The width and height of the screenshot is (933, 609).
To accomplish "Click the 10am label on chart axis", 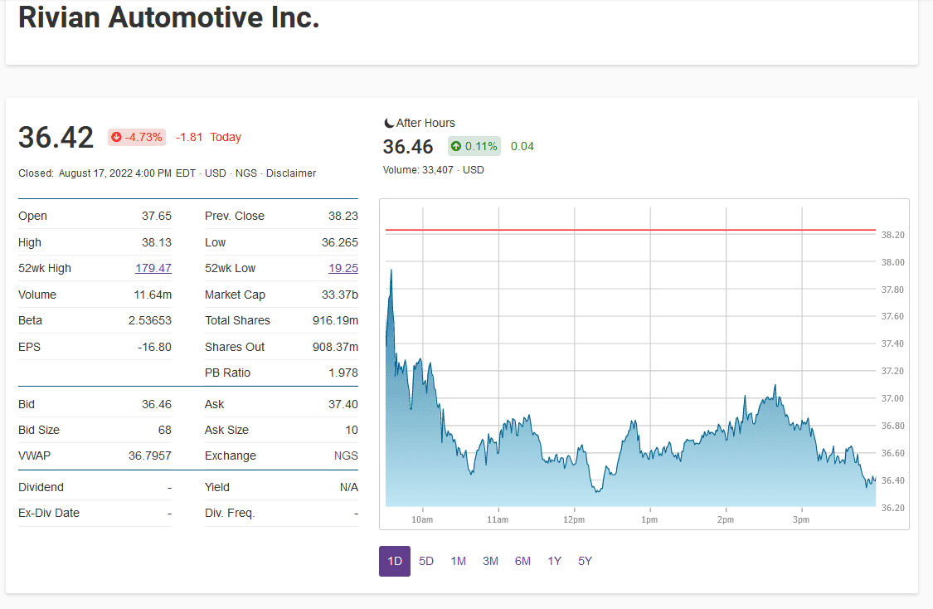I will pyautogui.click(x=422, y=519).
